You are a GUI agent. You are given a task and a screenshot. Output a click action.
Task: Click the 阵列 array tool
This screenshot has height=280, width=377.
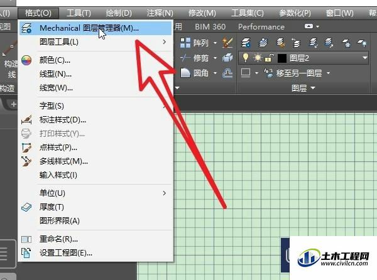click(195, 43)
